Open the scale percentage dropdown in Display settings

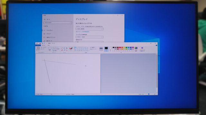[x=89, y=29]
